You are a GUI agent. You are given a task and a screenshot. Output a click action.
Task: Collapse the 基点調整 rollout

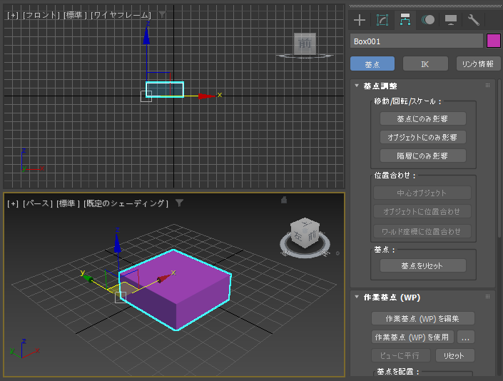(x=357, y=86)
